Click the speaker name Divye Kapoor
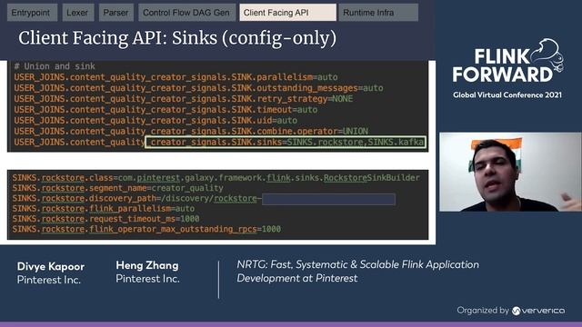Image resolution: width=582 pixels, height=327 pixels. pos(51,266)
